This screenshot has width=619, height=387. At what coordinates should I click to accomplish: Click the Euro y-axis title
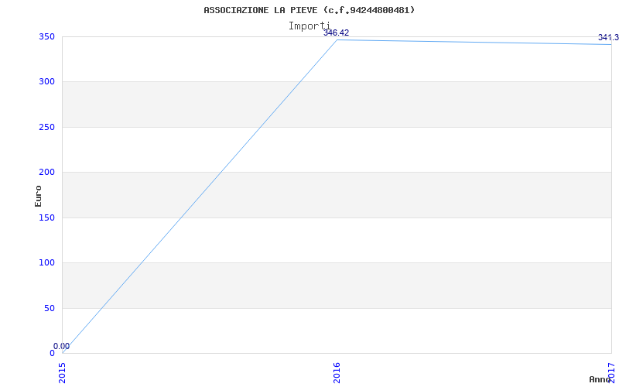click(38, 197)
